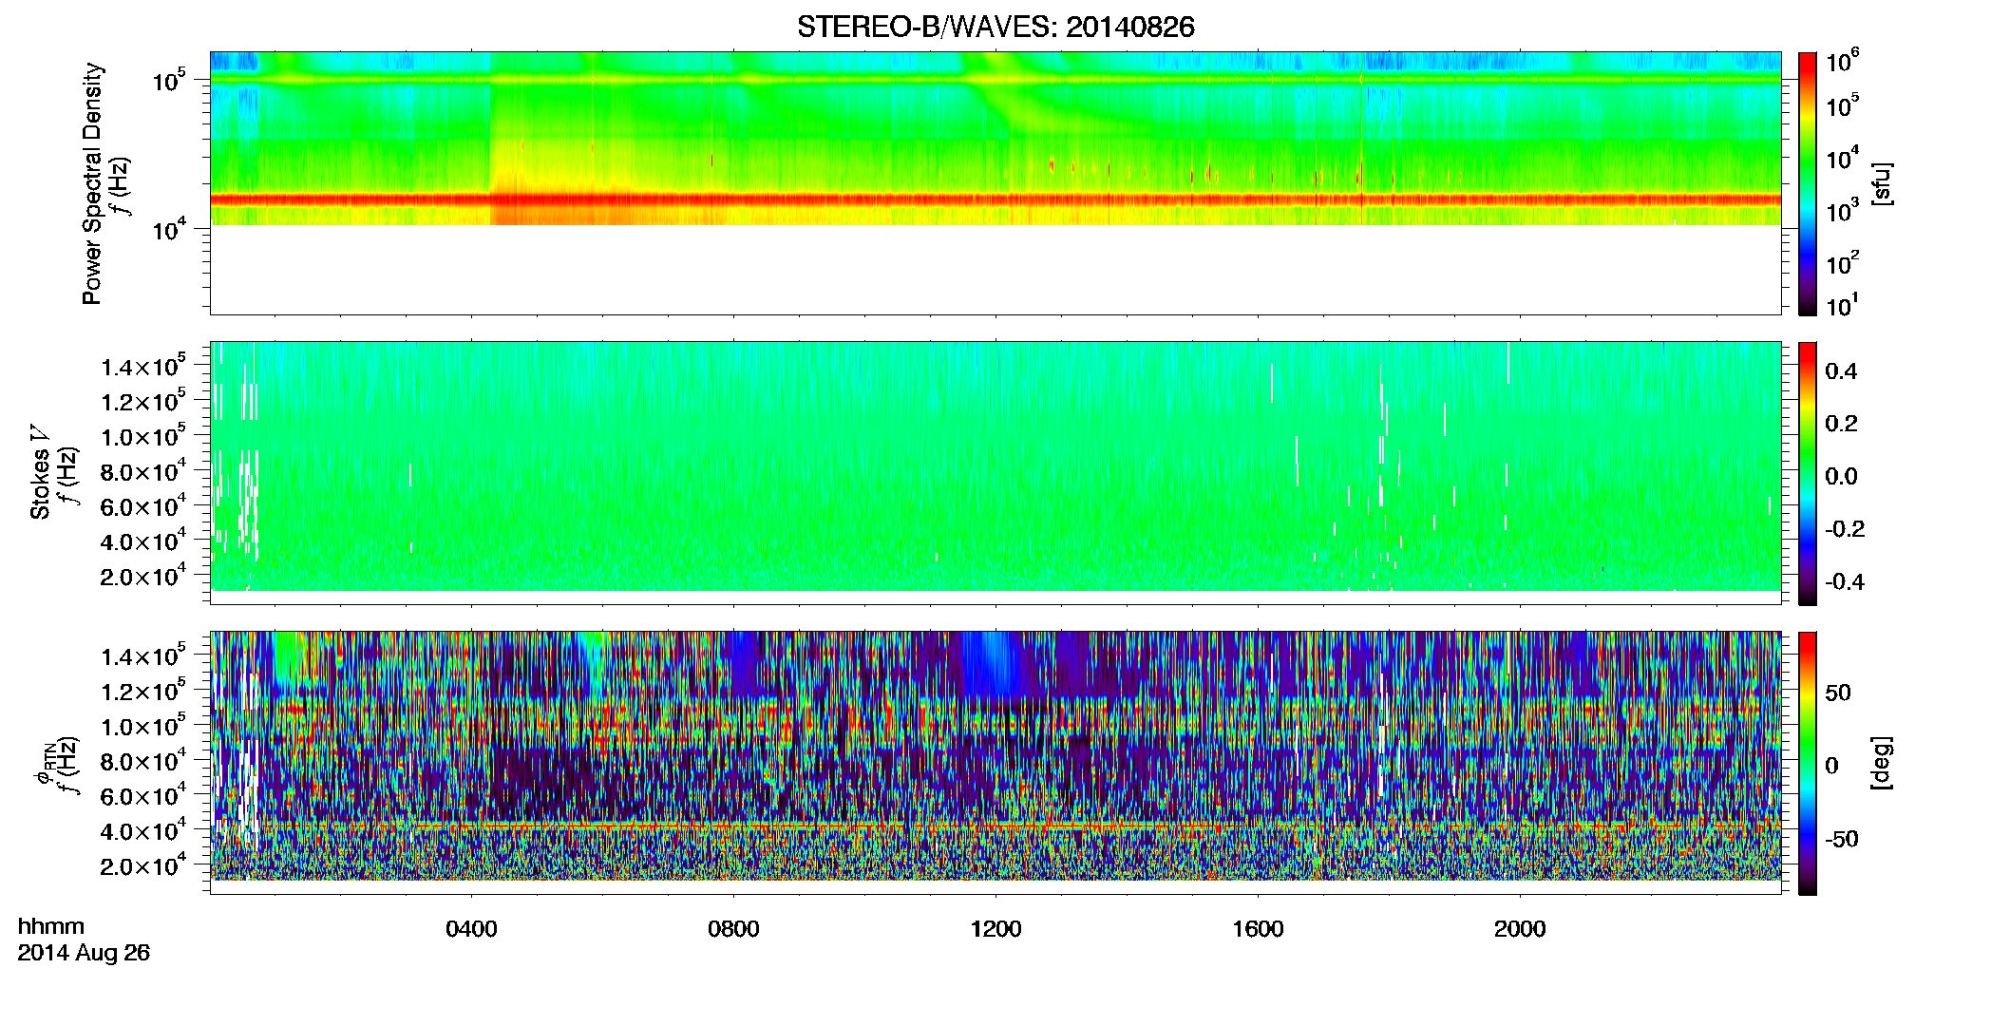Click the 2.0×10^4 tick on phi RTN axis
1991x1026 pixels.
click(x=144, y=865)
